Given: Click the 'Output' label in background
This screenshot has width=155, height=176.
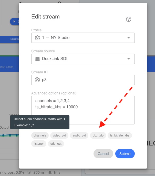Looking at the screenshot, I should coord(5,128).
